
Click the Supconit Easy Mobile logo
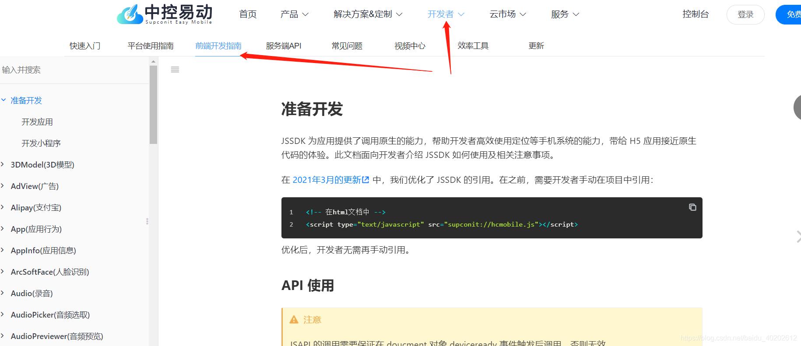point(165,14)
